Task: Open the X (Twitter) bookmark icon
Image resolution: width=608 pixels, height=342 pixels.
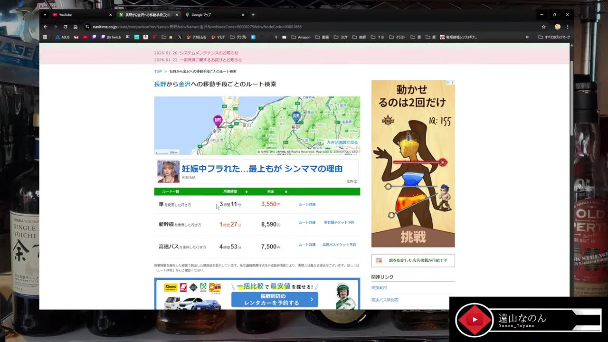Action: tap(180, 37)
